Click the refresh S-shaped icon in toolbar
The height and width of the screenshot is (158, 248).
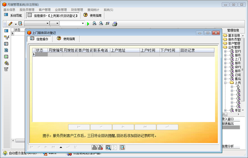pos(107,24)
